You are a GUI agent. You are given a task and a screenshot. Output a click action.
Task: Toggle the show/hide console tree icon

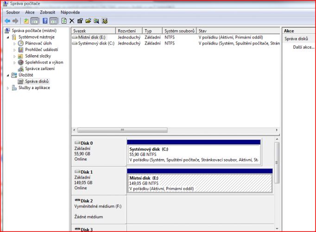35,21
